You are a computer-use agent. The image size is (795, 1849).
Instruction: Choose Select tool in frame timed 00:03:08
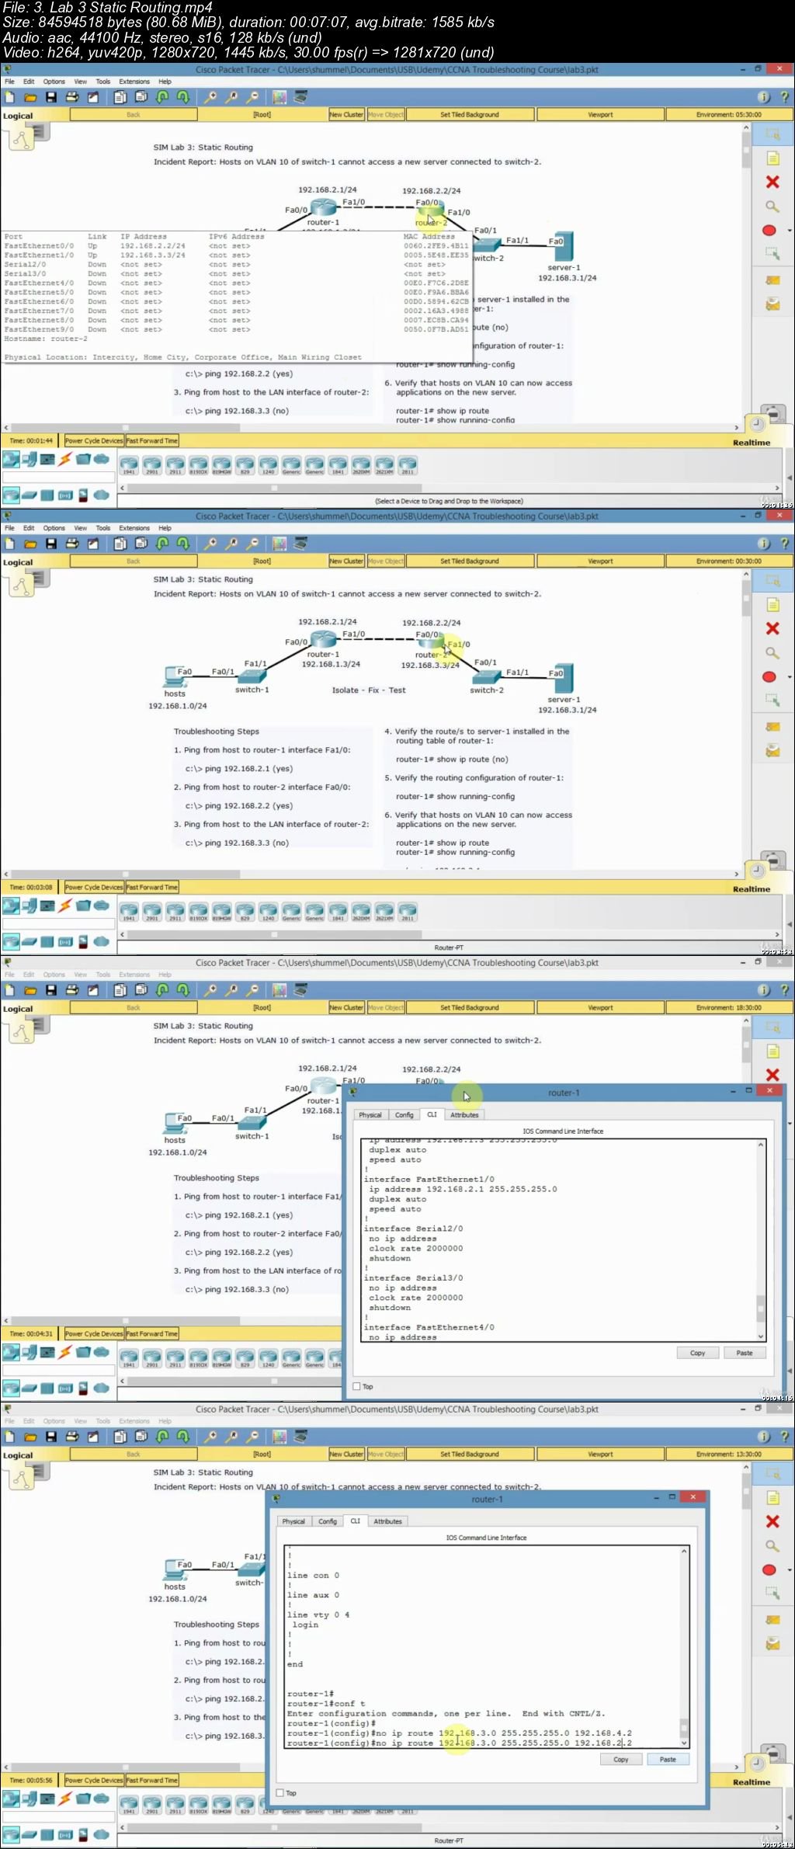click(772, 581)
